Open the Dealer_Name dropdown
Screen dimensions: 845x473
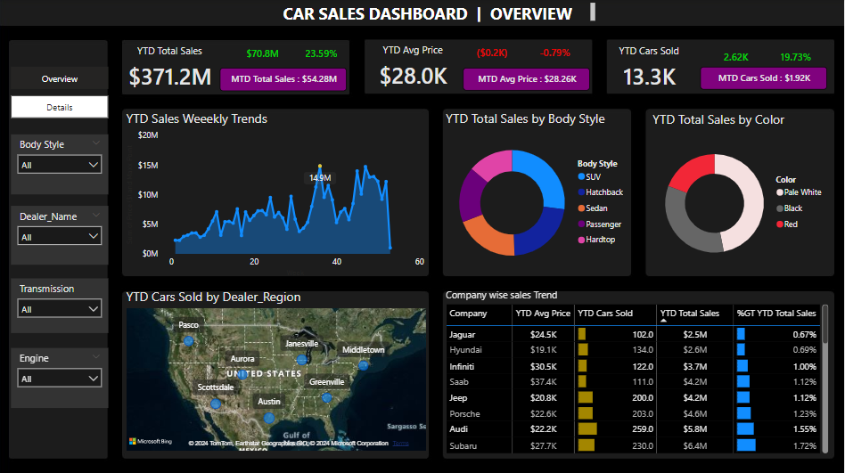[x=60, y=237]
